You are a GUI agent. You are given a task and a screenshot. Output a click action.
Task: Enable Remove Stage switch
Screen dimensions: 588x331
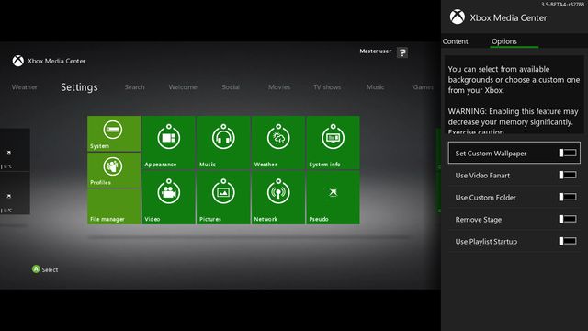(568, 219)
